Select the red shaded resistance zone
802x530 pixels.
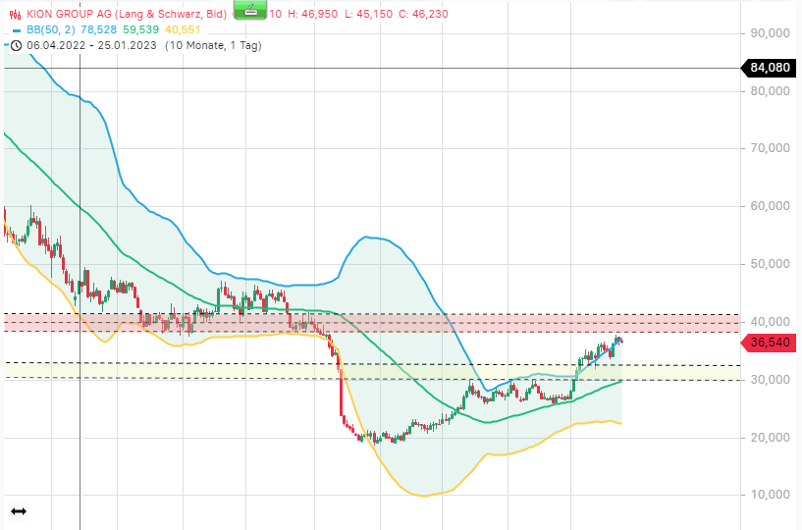click(x=371, y=323)
